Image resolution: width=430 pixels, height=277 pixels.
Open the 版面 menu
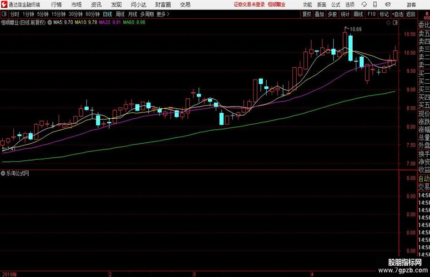(321, 5)
